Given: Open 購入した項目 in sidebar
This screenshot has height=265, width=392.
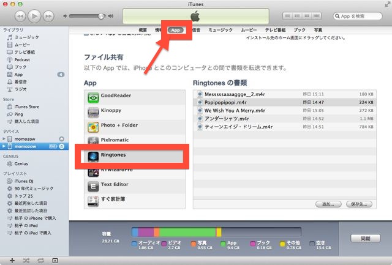Looking at the screenshot, I should click(34, 121).
